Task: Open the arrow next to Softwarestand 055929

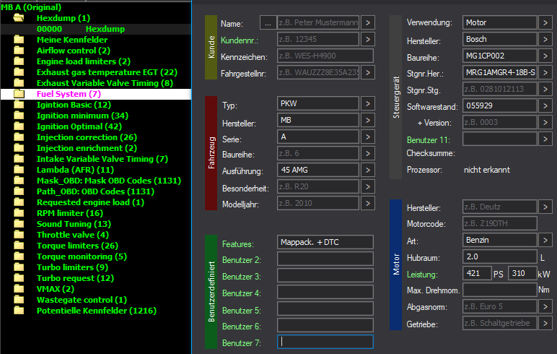Action: 545,105
